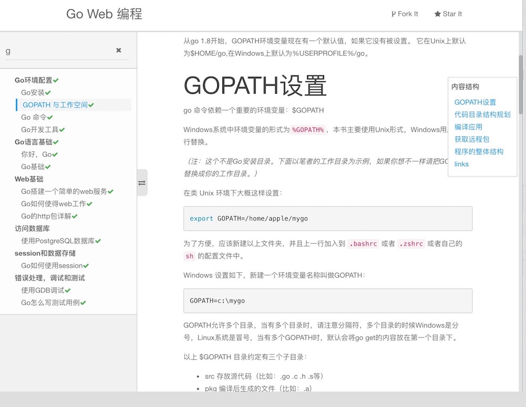Open the Go安装 page

click(33, 93)
